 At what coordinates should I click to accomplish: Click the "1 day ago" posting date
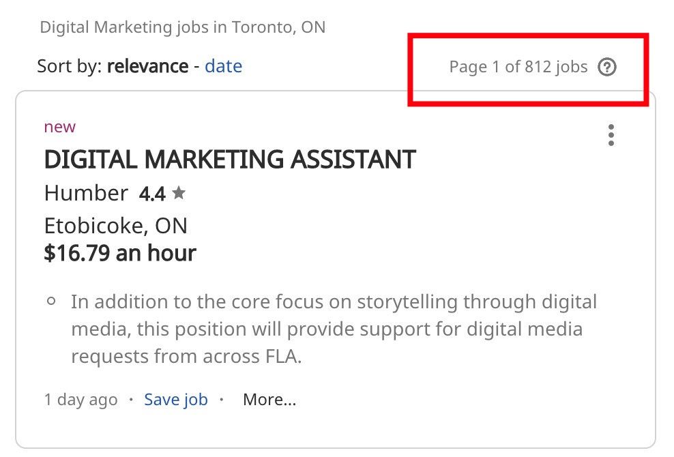(x=80, y=400)
